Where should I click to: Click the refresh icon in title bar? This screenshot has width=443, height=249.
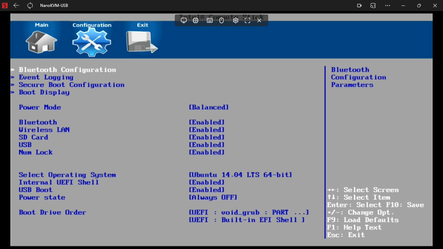[30, 6]
